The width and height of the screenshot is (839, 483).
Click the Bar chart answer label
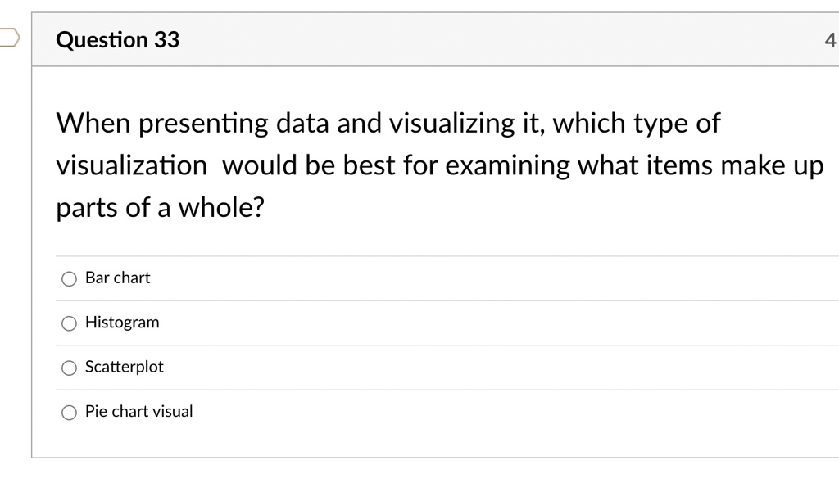coord(117,278)
